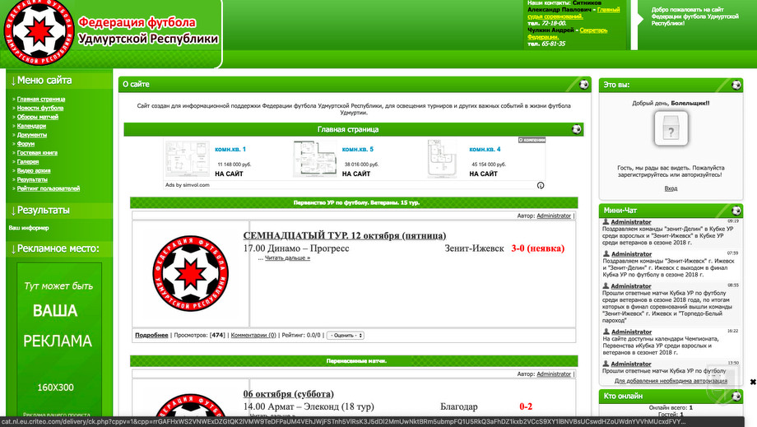757x427 pixels.
Task: Open '06 октября (суббота)' heading link
Action: (288, 394)
